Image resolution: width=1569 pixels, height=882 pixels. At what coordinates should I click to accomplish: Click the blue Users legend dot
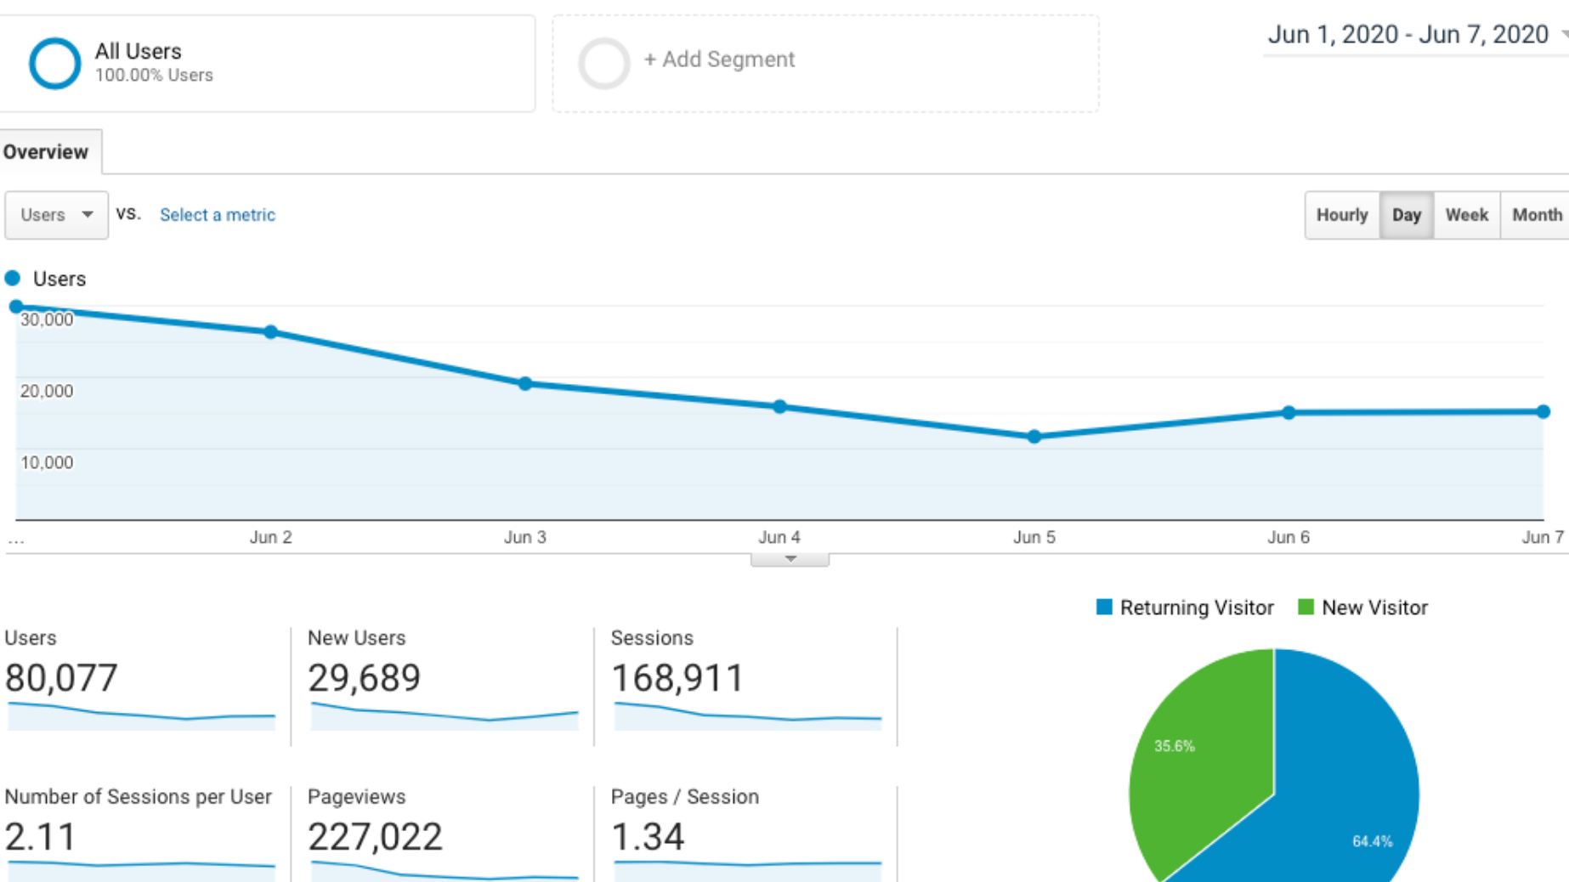coord(13,278)
